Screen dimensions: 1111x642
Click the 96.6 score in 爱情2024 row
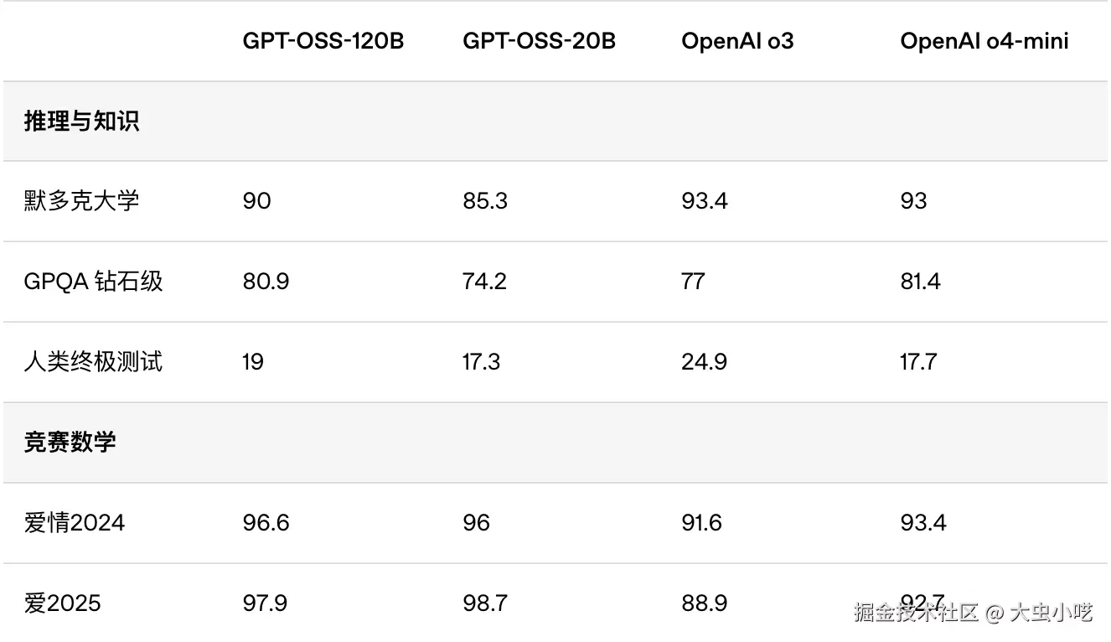(x=266, y=523)
